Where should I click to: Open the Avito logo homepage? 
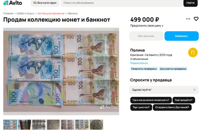click(13, 3)
